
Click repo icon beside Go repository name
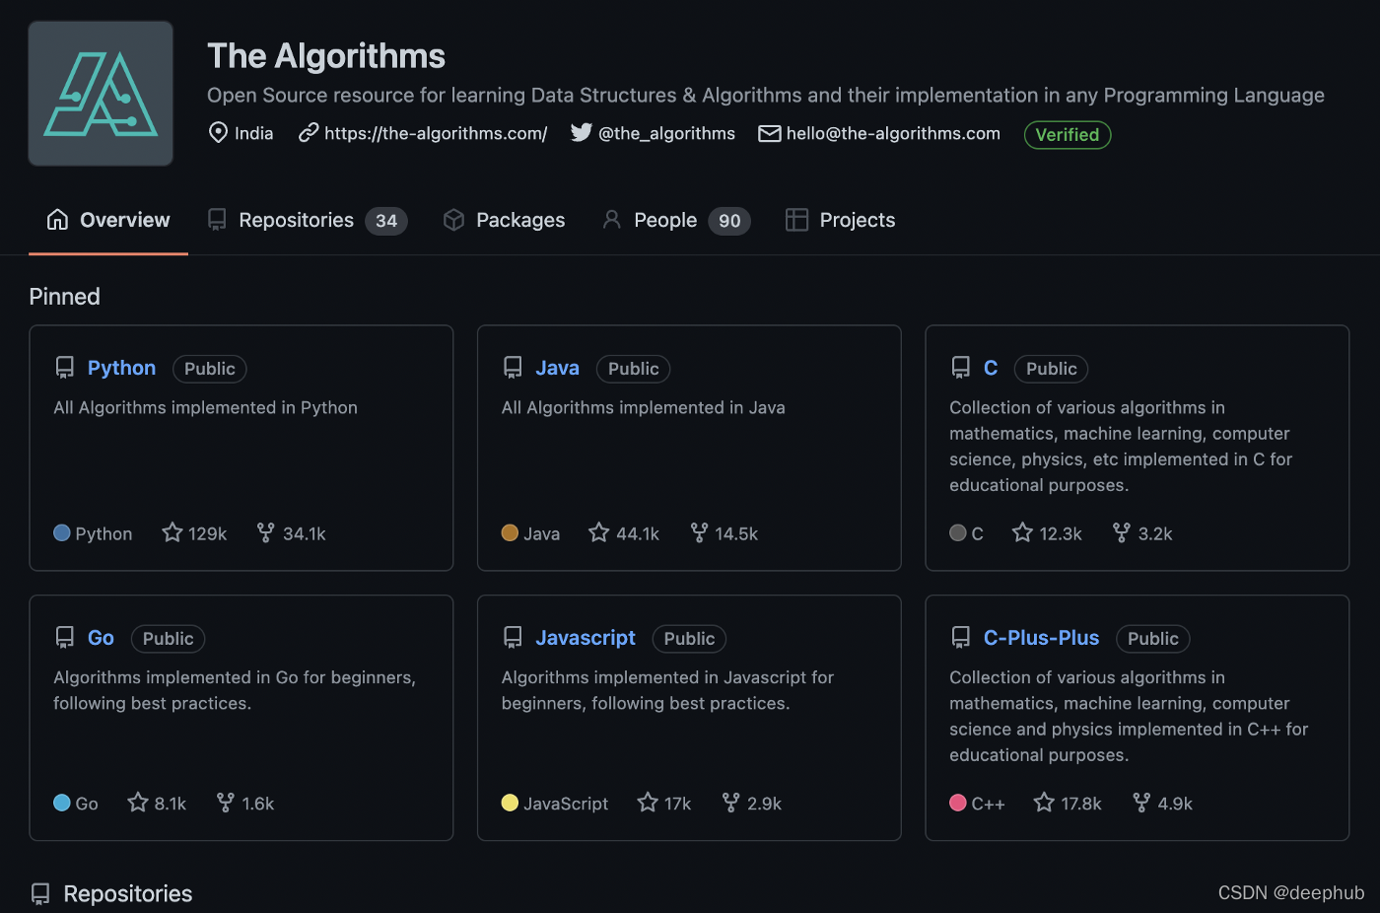[x=65, y=638]
